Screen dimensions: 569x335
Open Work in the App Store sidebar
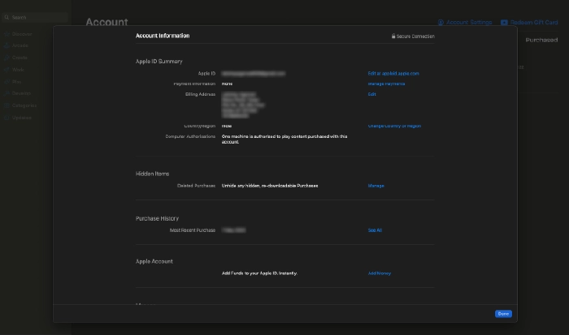click(18, 70)
